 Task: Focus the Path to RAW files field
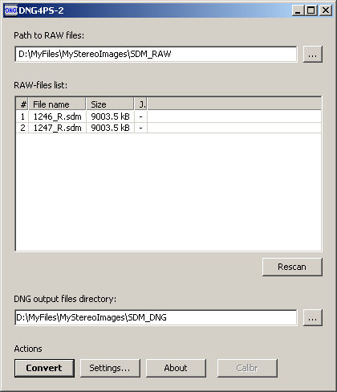[156, 54]
